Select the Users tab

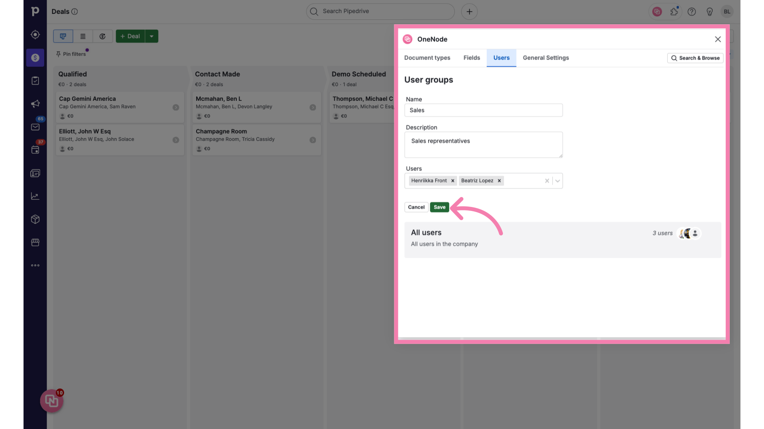(501, 58)
